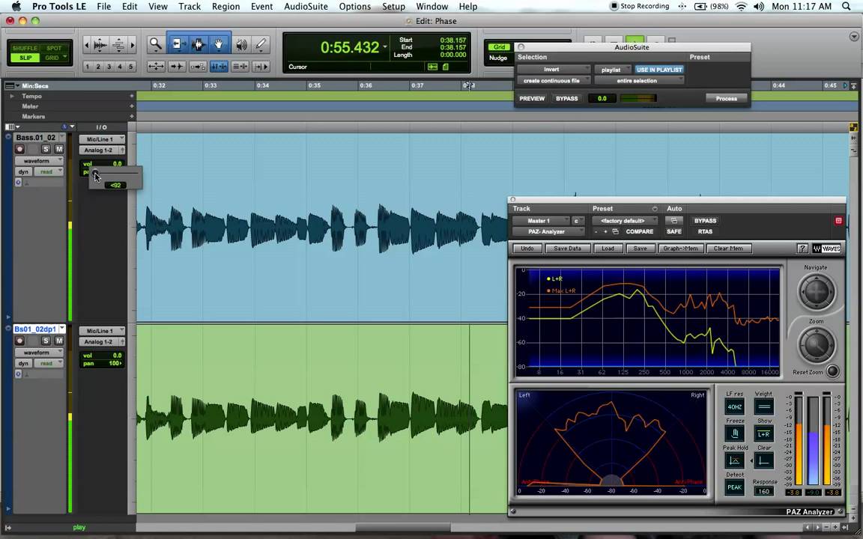Image resolution: width=863 pixels, height=539 pixels.
Task: Click the Mirrored MIDI Editing icon
Action: 198,67
